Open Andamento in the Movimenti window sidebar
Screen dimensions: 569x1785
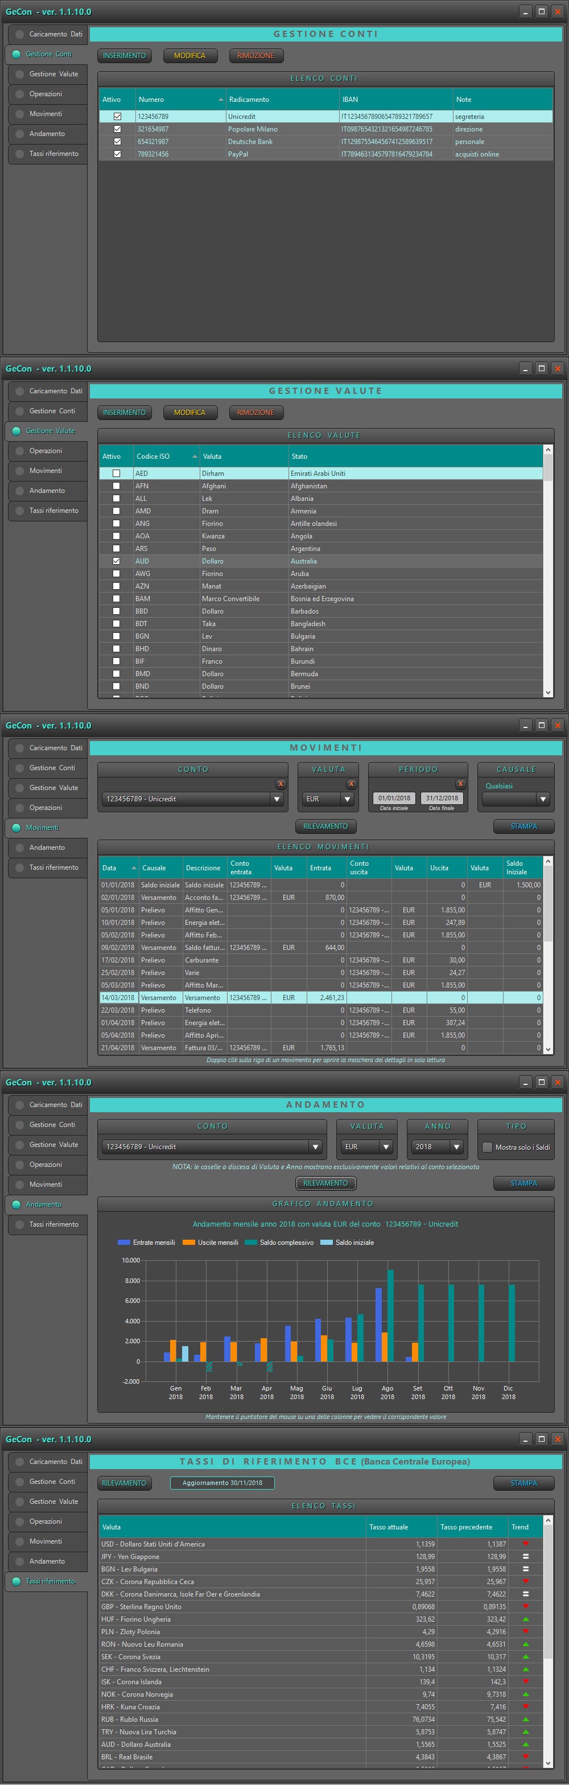(48, 848)
